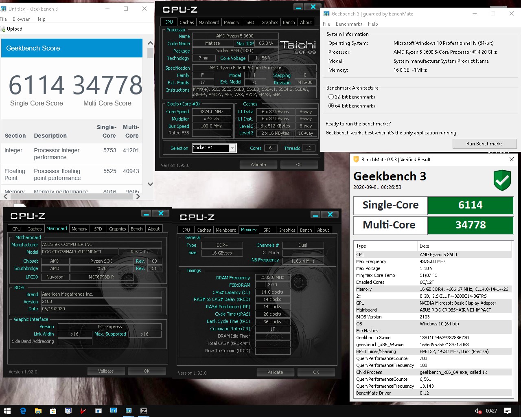Click OK in the top CPU-Z window
Image resolution: width=521 pixels, height=417 pixels.
point(299,165)
